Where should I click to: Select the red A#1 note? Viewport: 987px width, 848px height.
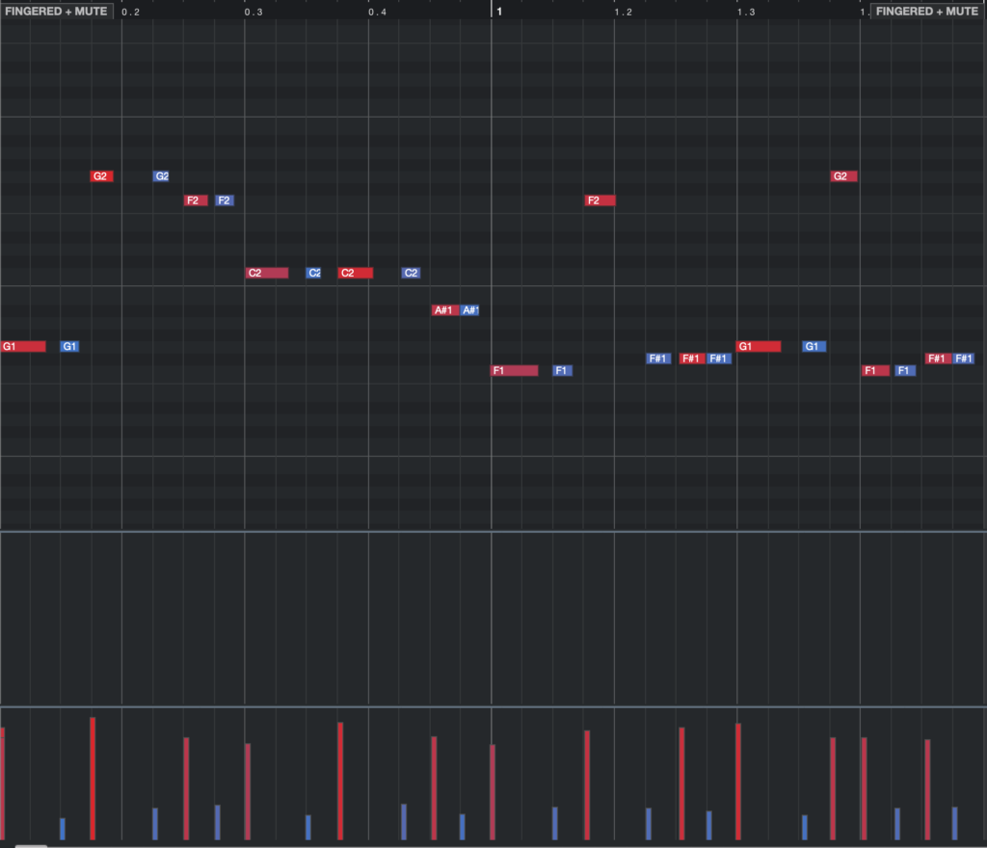tap(443, 310)
